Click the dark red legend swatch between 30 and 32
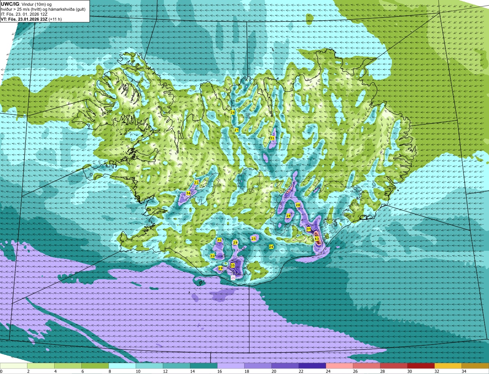Viewport: 489px width, 374px height. [421, 366]
